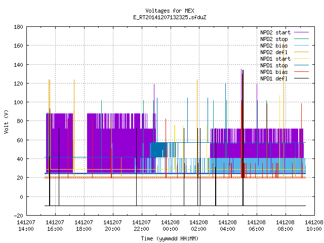
Task: Click the purple NPD2 start legend line
Action: click(301, 32)
